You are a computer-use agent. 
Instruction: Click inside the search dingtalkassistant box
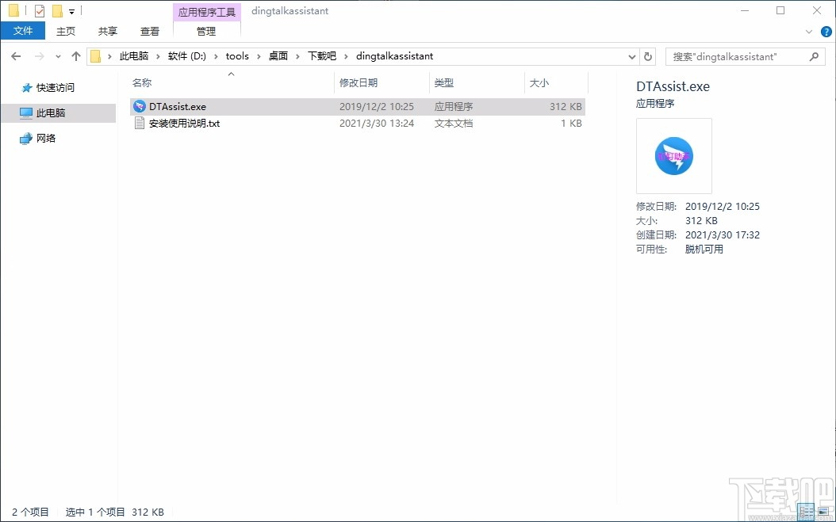point(738,56)
